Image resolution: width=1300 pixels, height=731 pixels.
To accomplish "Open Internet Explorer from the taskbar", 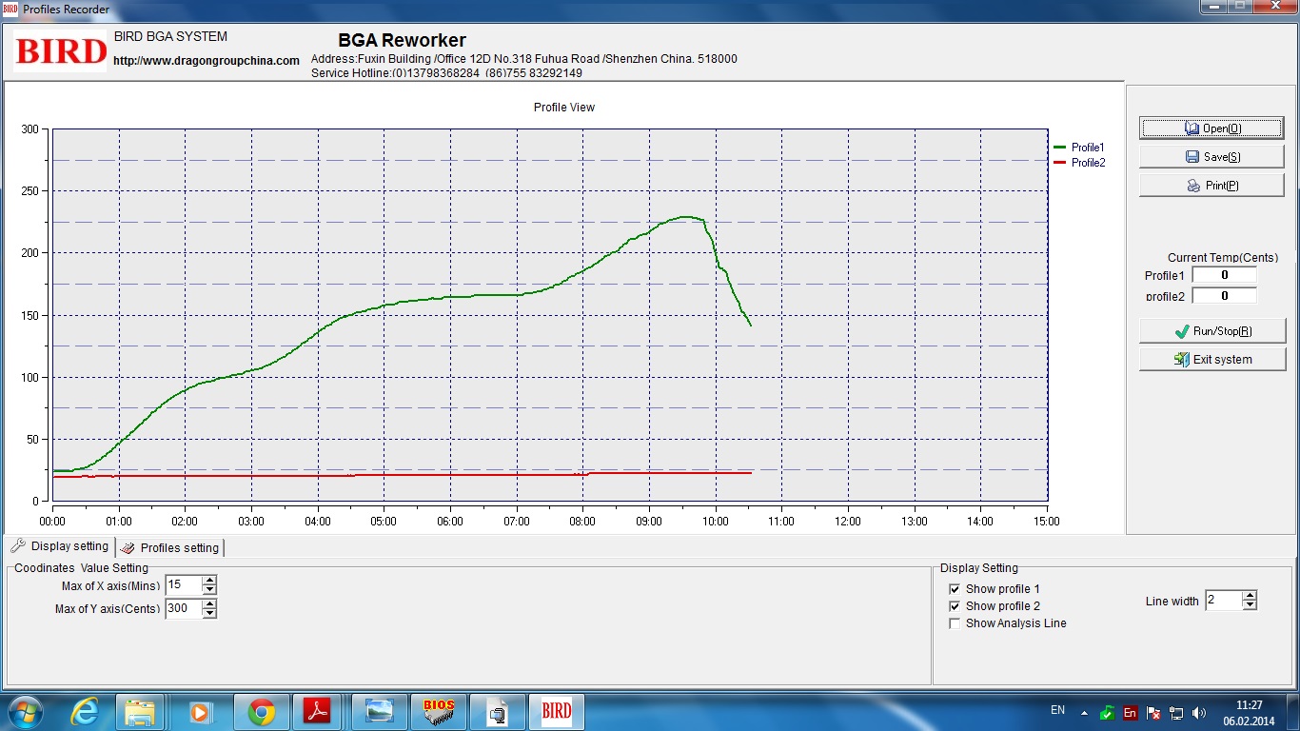I will (85, 711).
